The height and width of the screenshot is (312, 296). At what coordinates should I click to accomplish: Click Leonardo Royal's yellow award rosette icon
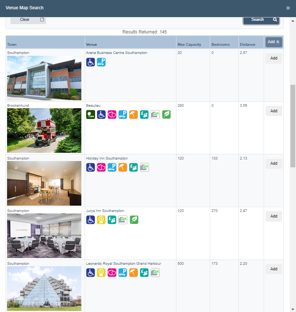101,273
